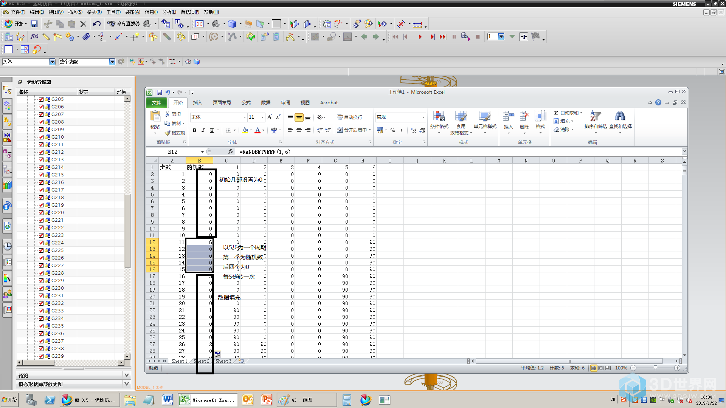Click the Save icon in NX toolbar
The width and height of the screenshot is (726, 408).
click(x=34, y=24)
